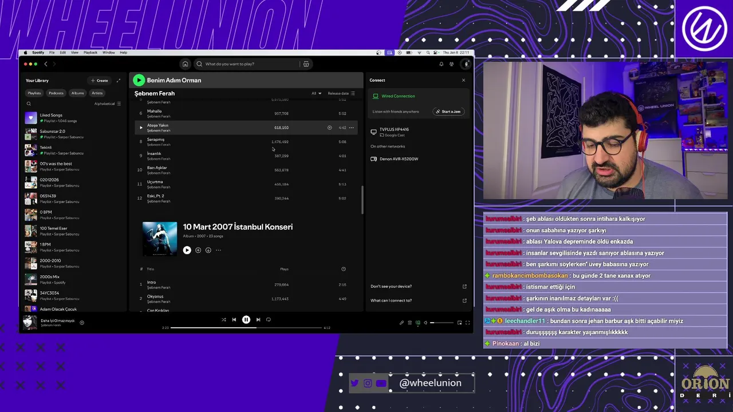Open the Alphabetical library sort menu
The width and height of the screenshot is (733, 412).
pyautogui.click(x=108, y=104)
